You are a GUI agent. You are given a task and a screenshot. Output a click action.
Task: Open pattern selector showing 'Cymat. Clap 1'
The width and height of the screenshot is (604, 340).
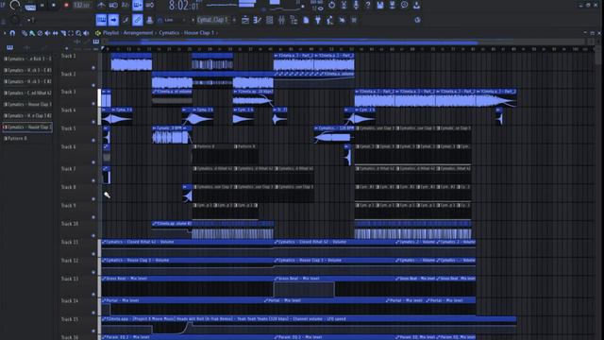[x=212, y=20]
